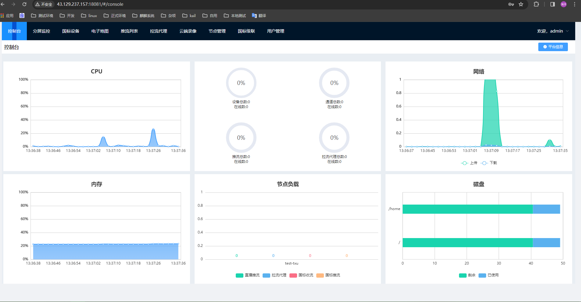
Task: Click the 通道总数 progress circle
Action: tap(334, 83)
